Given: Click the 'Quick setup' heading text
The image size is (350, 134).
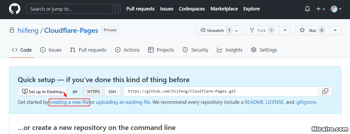Looking at the screenshot, I should pos(103,79).
